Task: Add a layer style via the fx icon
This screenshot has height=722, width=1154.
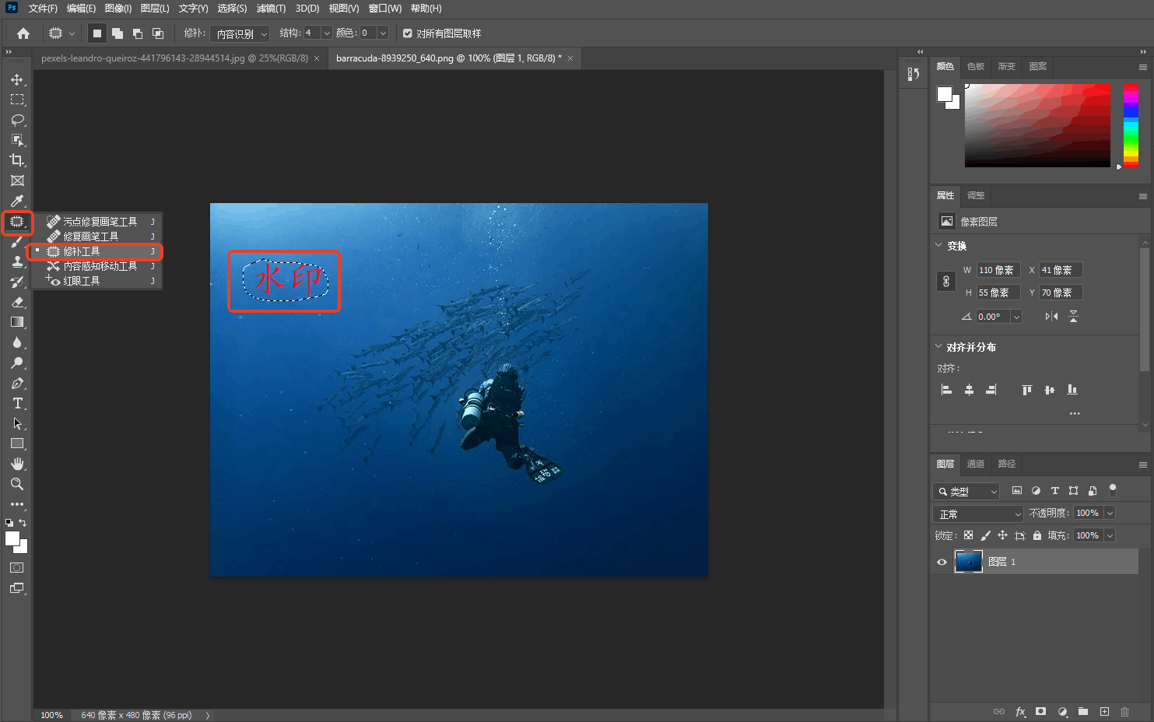Action: [x=1020, y=712]
